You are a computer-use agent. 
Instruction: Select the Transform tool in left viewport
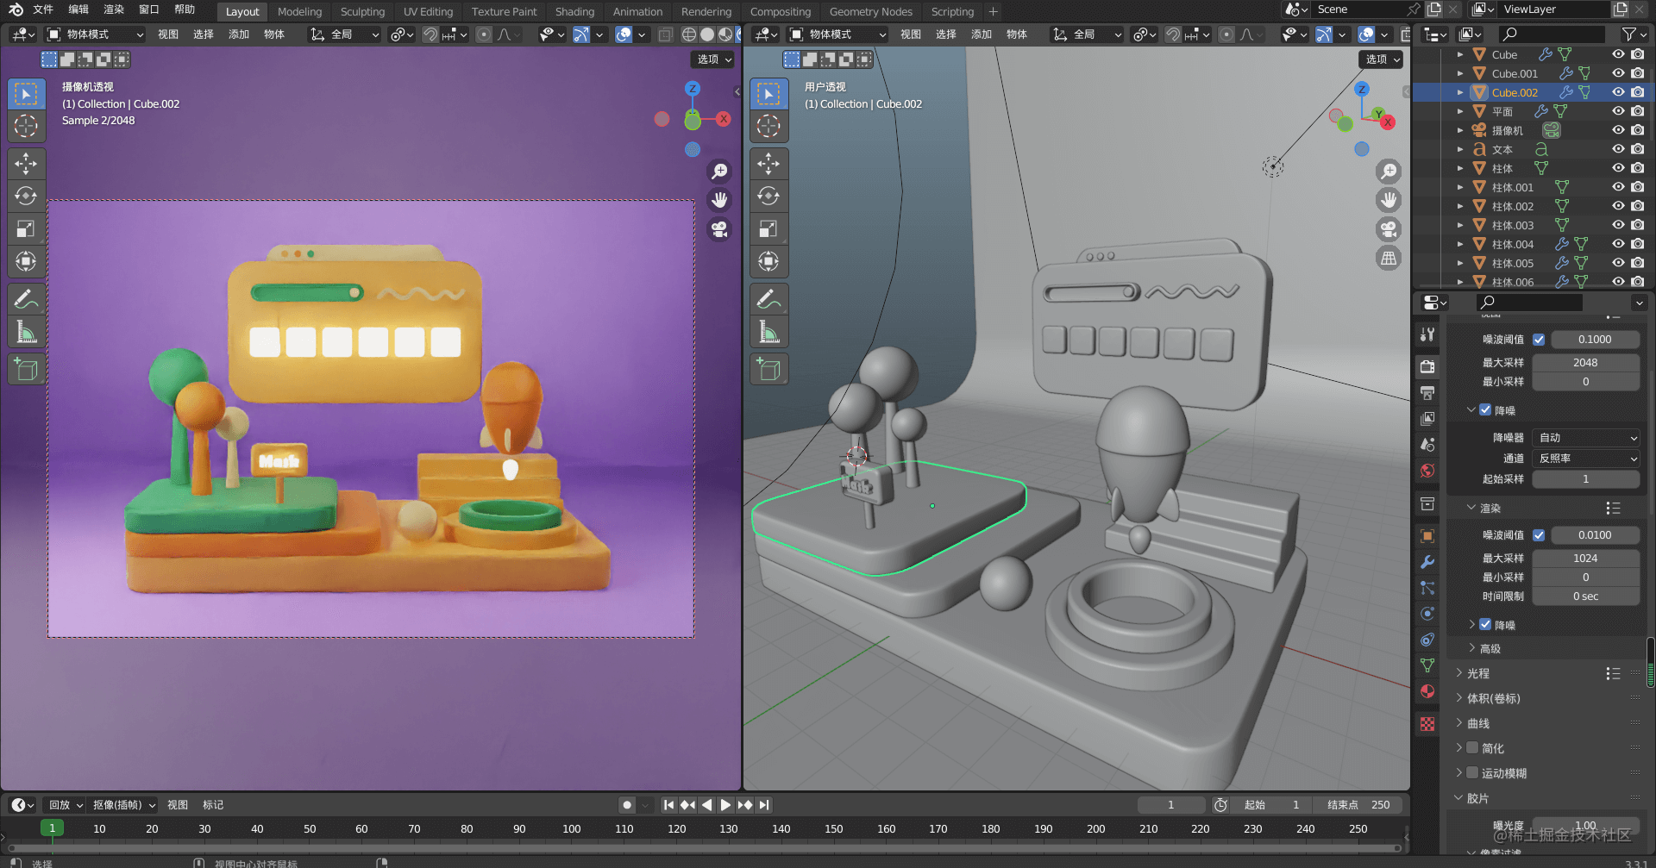26,261
